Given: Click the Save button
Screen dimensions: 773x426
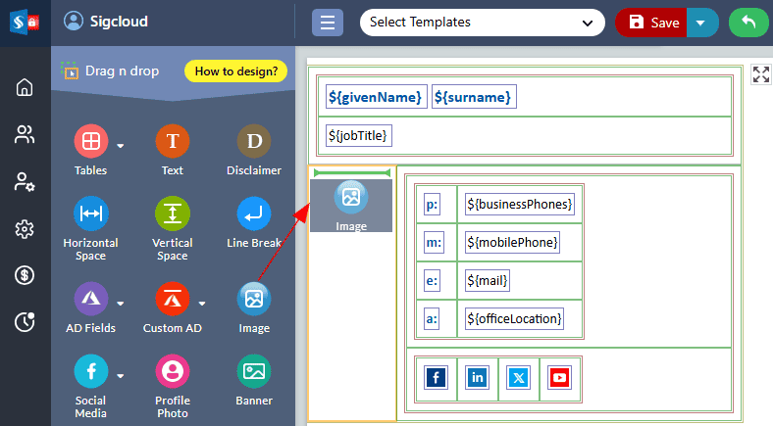Looking at the screenshot, I should (x=653, y=23).
